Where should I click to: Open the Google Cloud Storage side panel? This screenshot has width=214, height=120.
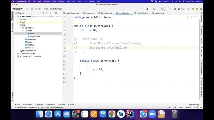point(202,87)
